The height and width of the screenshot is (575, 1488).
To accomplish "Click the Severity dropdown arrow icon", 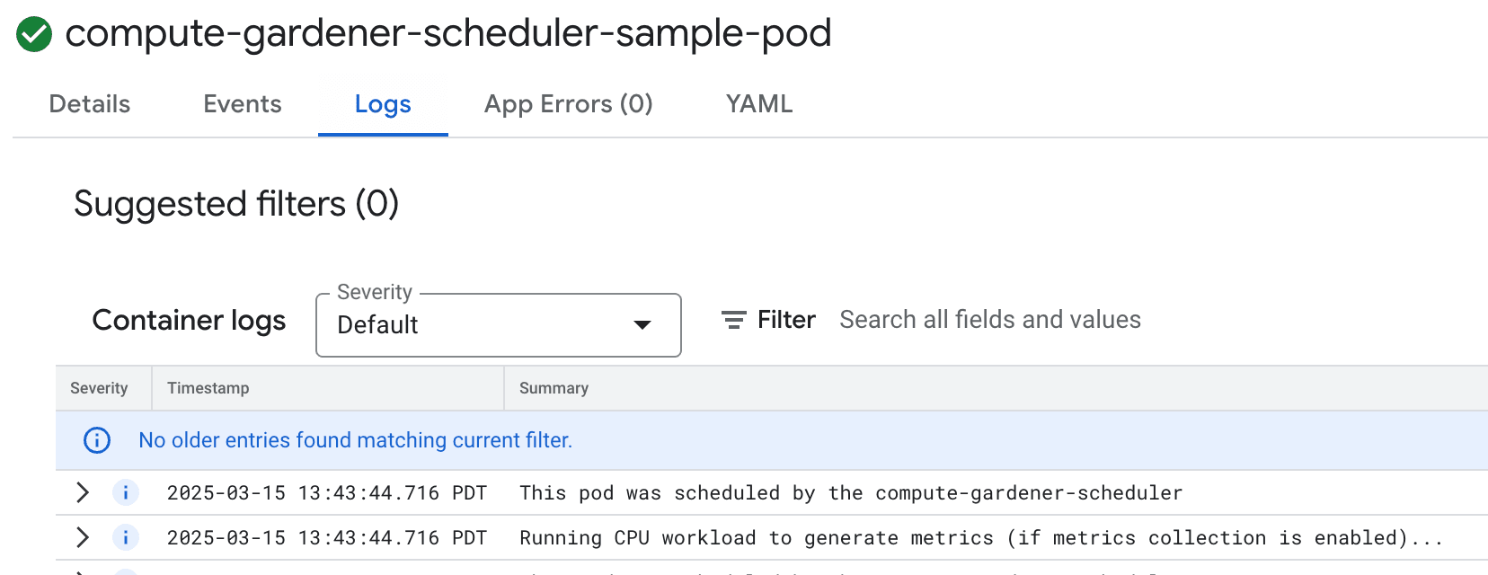I will pyautogui.click(x=642, y=325).
